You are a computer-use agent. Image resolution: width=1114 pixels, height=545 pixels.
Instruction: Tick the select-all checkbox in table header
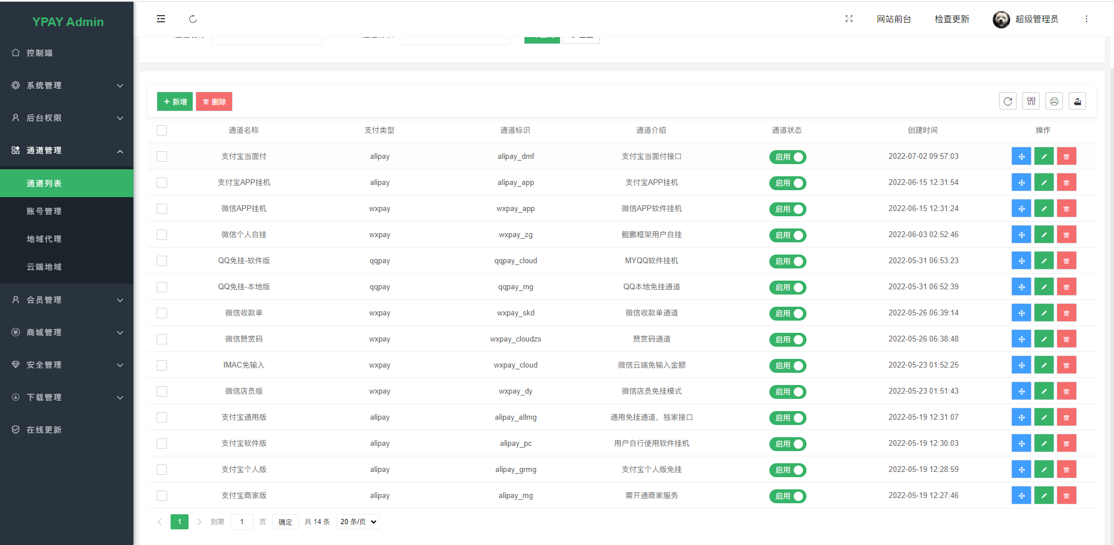[x=162, y=130]
